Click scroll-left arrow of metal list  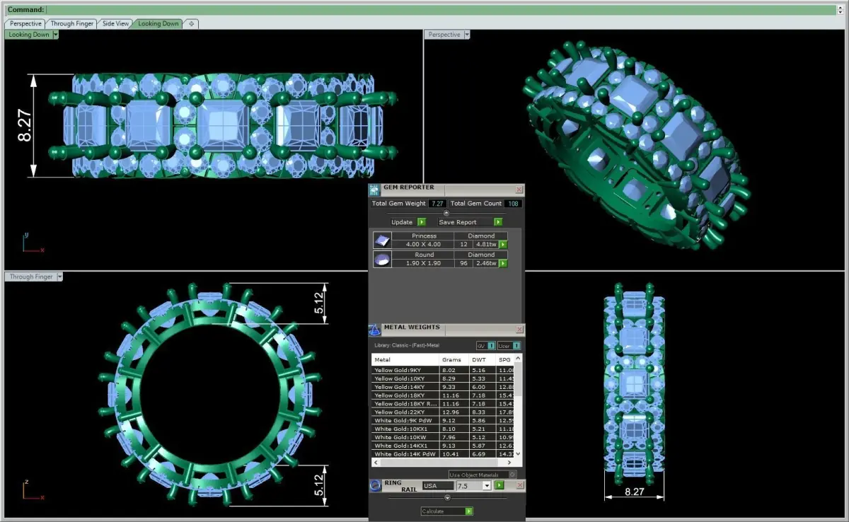pyautogui.click(x=375, y=463)
